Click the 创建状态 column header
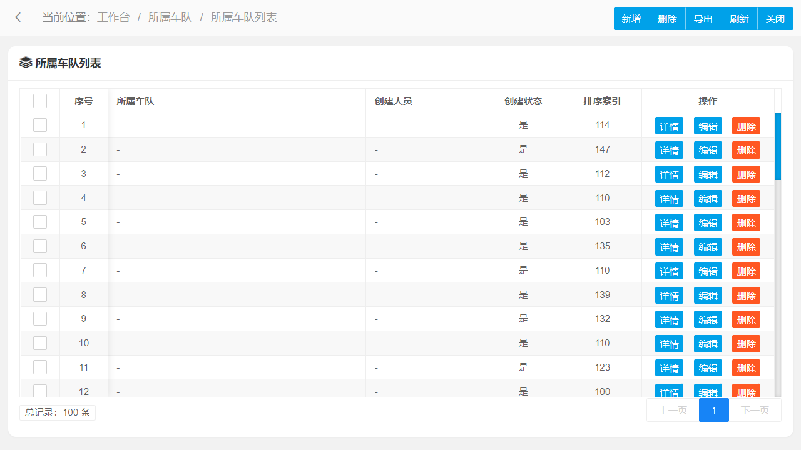The image size is (801, 450). coord(524,101)
